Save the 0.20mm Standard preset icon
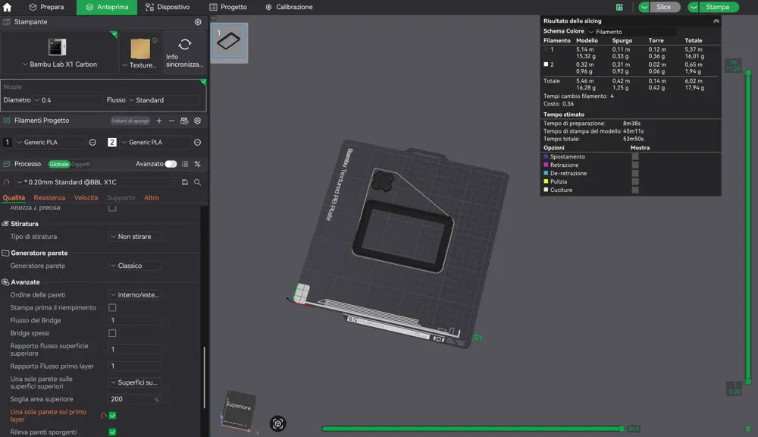Screen dimensions: 758x437 (185, 182)
